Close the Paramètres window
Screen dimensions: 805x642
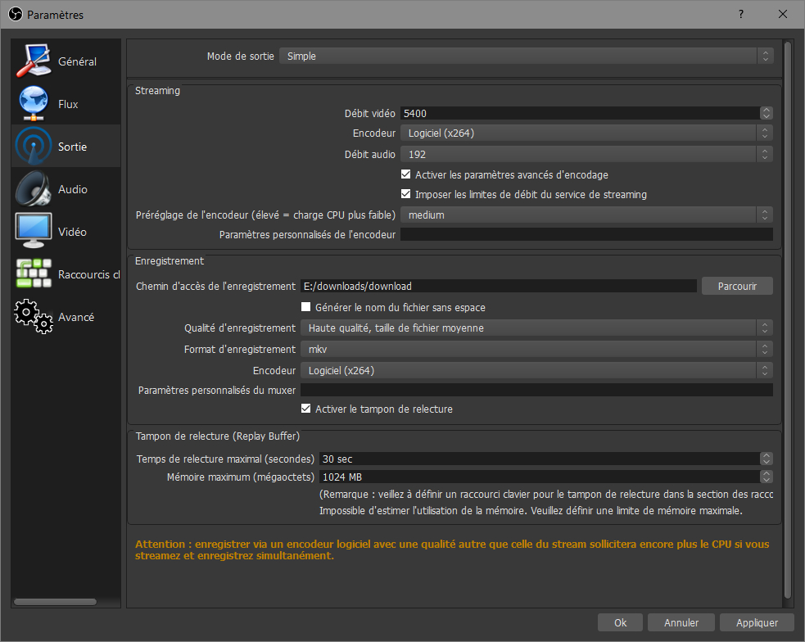pyautogui.click(x=782, y=15)
